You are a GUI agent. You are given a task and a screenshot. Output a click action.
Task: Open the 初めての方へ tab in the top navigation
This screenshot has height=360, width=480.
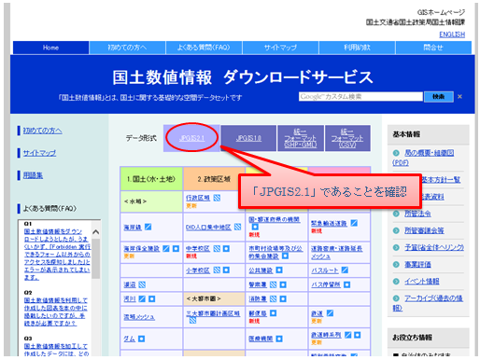[x=127, y=48]
